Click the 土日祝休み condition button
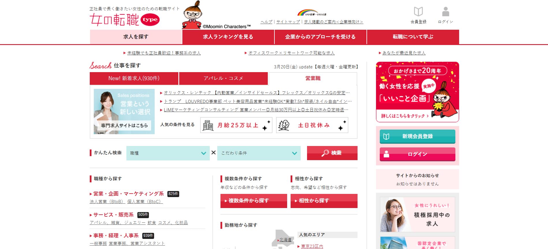This screenshot has width=548, height=249. [312, 125]
